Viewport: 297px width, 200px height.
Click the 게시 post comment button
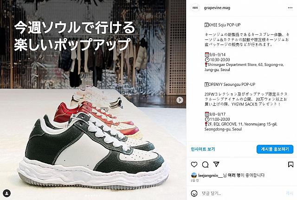pos(289,193)
